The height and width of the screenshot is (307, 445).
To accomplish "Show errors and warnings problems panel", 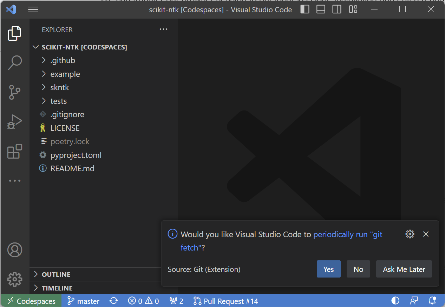I will tap(143, 301).
